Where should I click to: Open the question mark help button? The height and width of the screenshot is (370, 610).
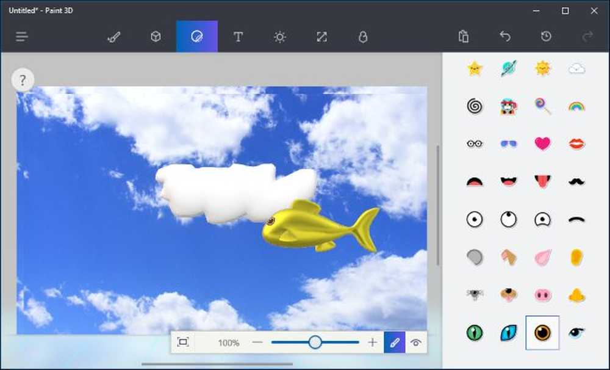point(23,80)
